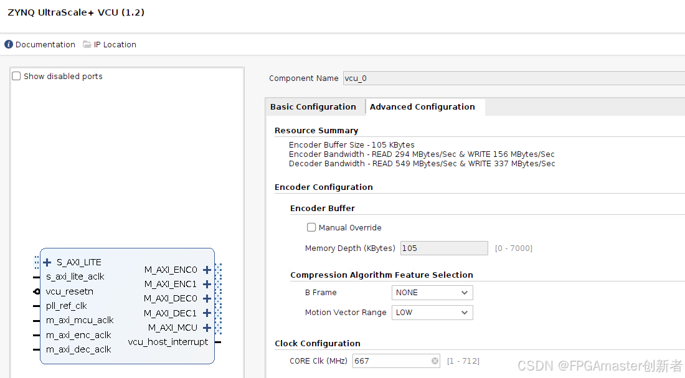This screenshot has width=685, height=378.
Task: Expand the M_AXI_DEC0 interface plus icon
Action: [207, 298]
